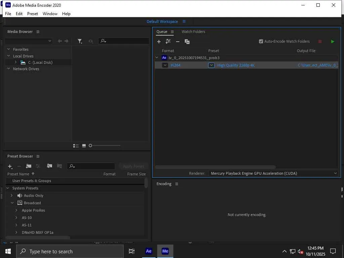Screen dimensions: 344x258
Task: Click the output file path link
Action: [318, 65]
